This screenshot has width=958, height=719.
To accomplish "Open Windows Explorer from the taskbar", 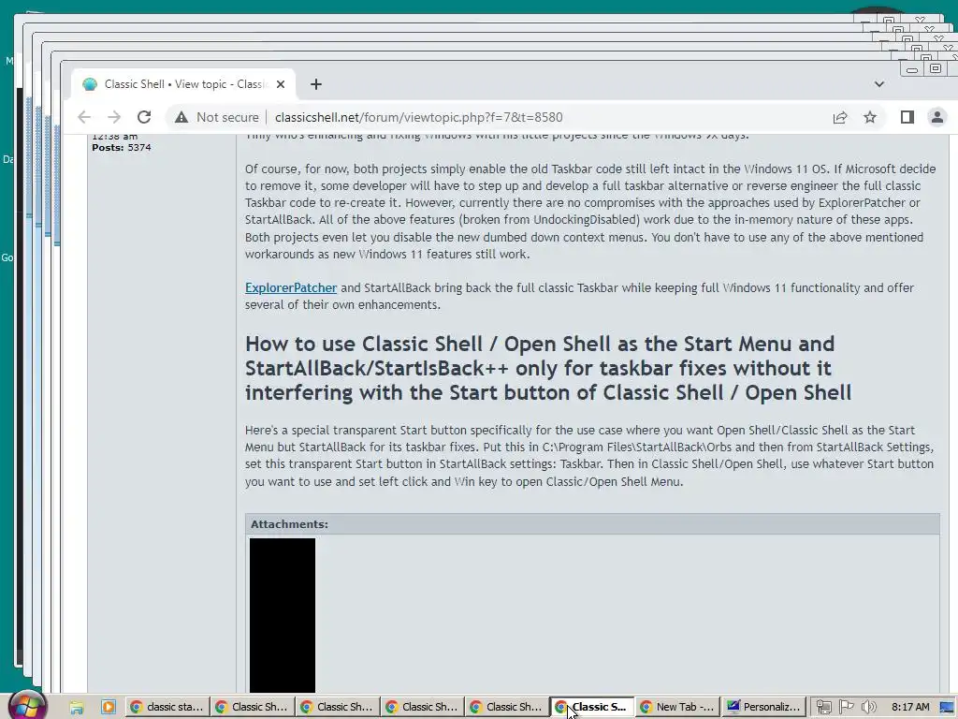I will coord(77,708).
